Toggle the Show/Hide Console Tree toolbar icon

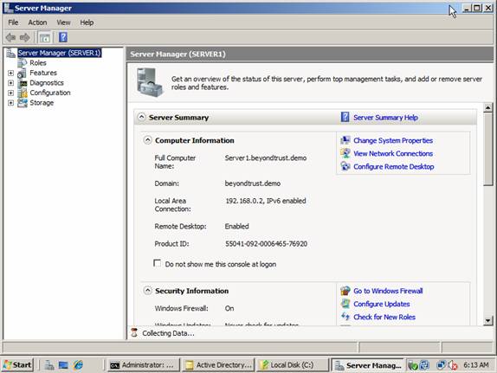point(45,37)
